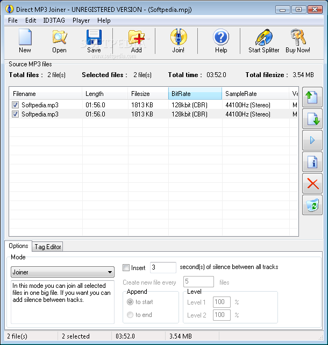The image size is (328, 345).
Task: Open the Joiner mode dropdown
Action: (62, 272)
